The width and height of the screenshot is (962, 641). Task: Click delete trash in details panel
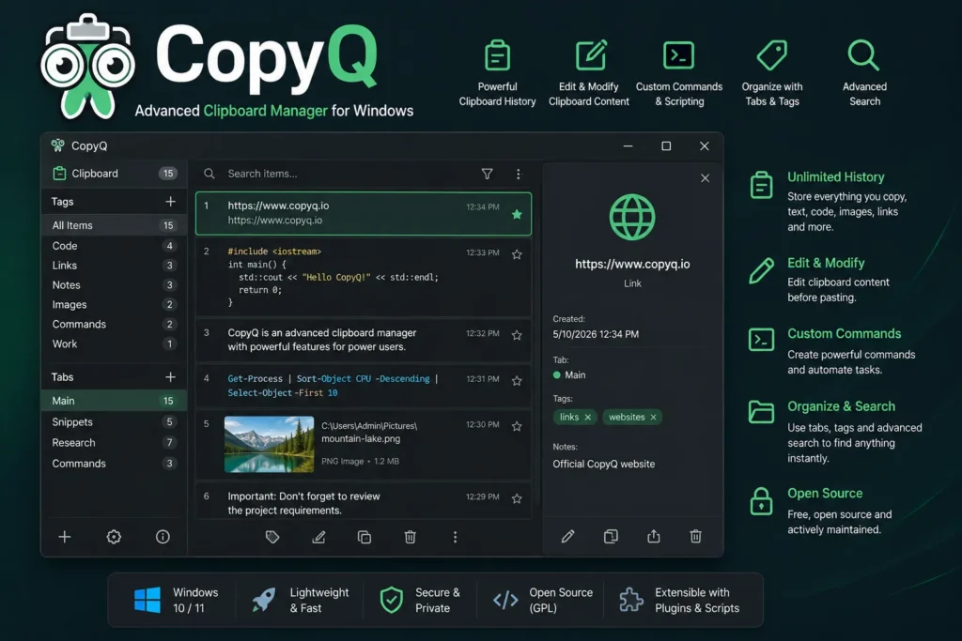696,537
